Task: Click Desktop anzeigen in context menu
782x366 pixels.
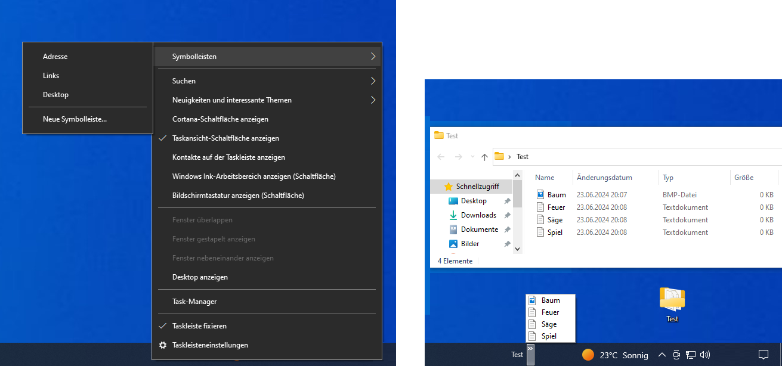Action: 267,277
